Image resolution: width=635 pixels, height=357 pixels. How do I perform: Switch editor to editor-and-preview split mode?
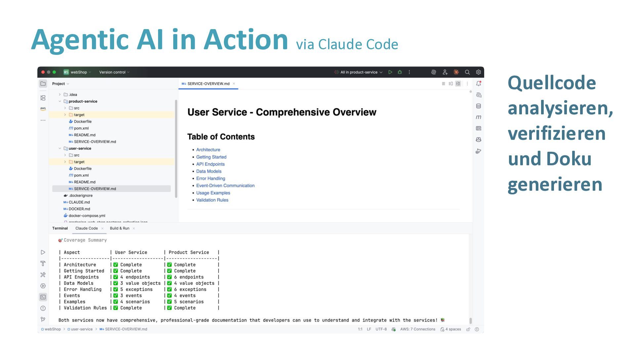click(x=451, y=84)
